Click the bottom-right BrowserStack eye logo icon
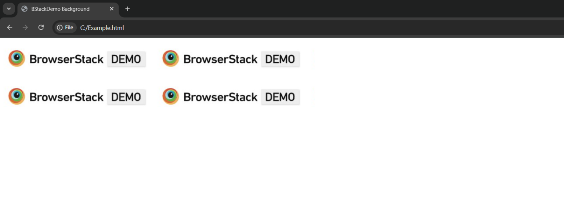This screenshot has height=223, width=564. click(170, 96)
